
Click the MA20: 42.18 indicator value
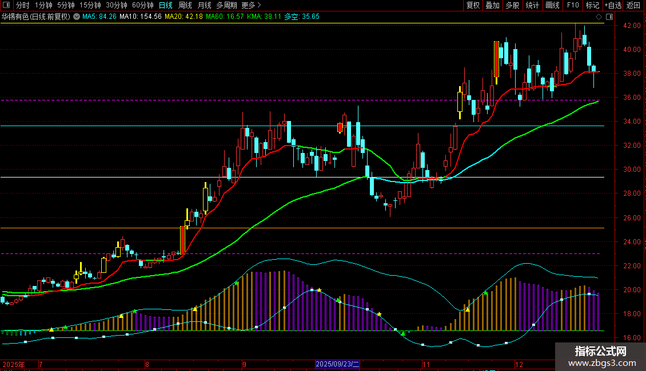tap(184, 17)
